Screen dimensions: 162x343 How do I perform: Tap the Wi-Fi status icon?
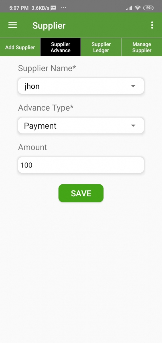tap(138, 8)
